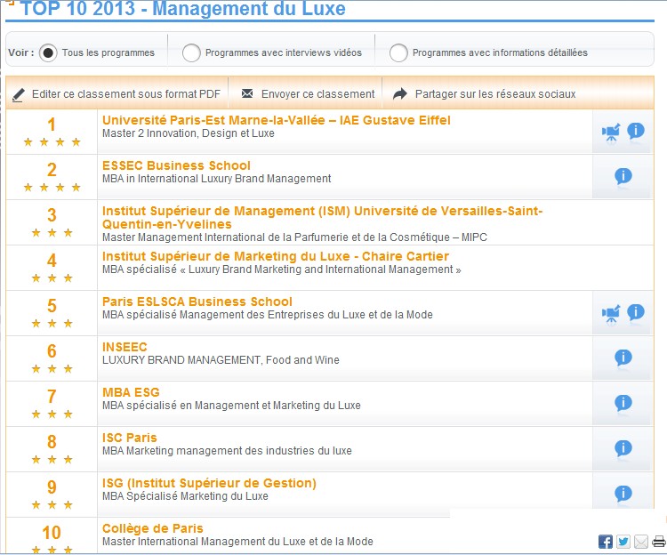Viewport: 667px width, 555px height.
Task: Click rank number 1
Action: [x=52, y=125]
